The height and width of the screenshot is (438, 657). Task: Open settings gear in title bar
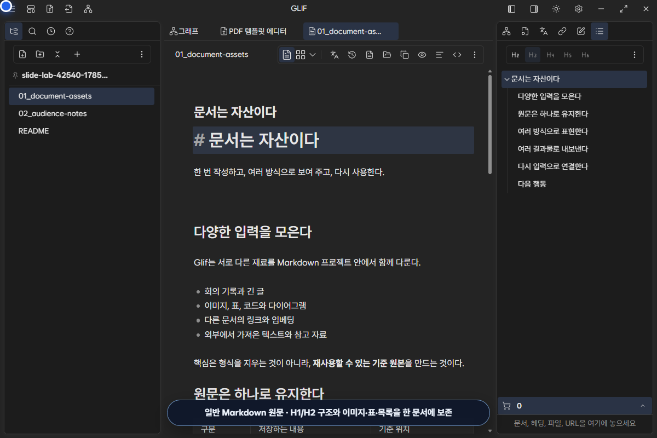pyautogui.click(x=578, y=9)
